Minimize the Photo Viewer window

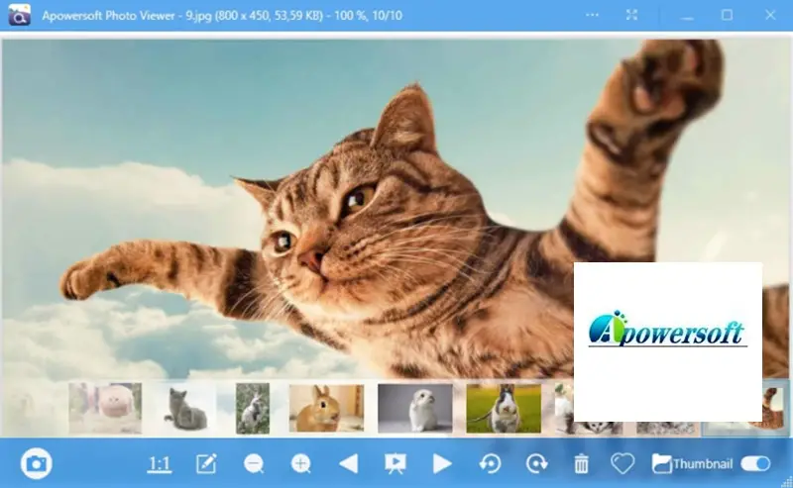(x=687, y=16)
